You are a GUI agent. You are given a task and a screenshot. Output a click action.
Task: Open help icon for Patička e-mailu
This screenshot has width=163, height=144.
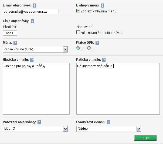(104, 60)
